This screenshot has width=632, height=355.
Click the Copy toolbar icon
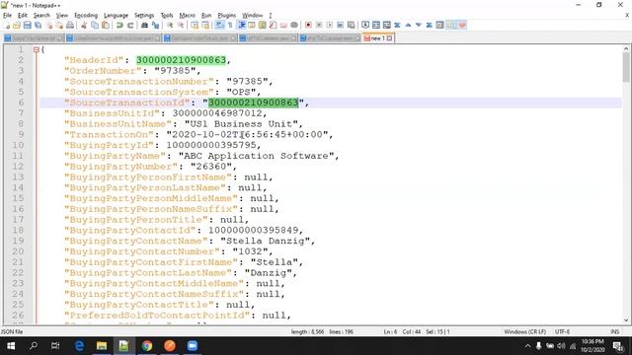(x=95, y=25)
